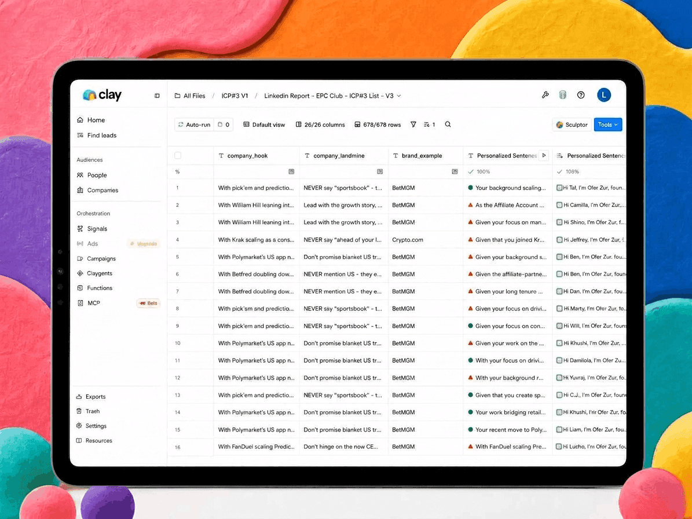Image resolution: width=692 pixels, height=519 pixels.
Task: Open brand_example column header menu
Action: (x=426, y=155)
